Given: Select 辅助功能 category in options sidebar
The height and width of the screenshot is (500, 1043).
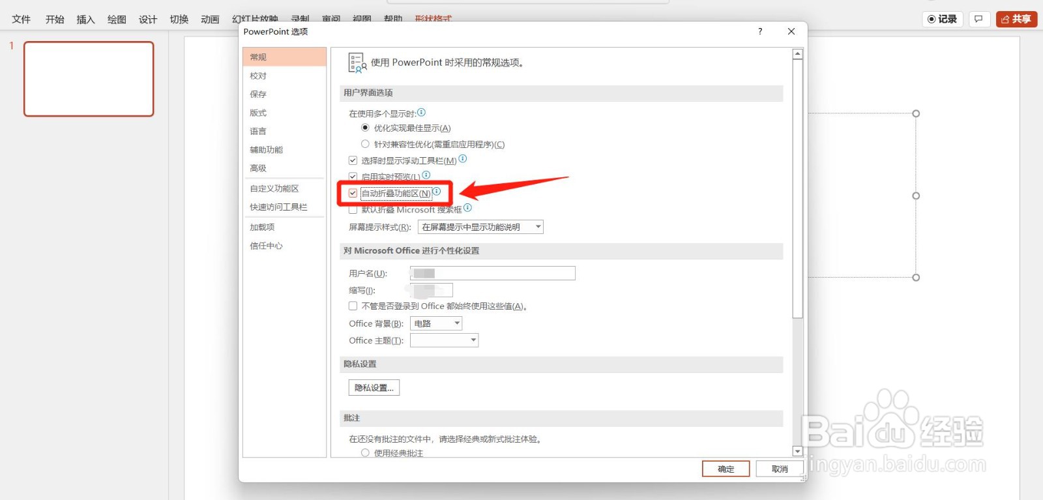Looking at the screenshot, I should (284, 149).
